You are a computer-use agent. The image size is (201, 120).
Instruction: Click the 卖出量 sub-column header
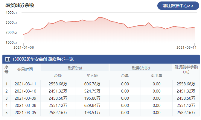pyautogui.click(x=156, y=76)
